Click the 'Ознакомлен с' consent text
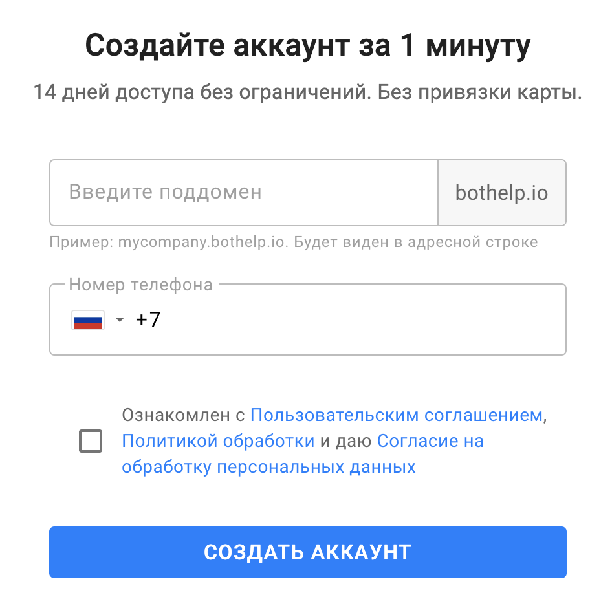The height and width of the screenshot is (595, 612). point(184,415)
